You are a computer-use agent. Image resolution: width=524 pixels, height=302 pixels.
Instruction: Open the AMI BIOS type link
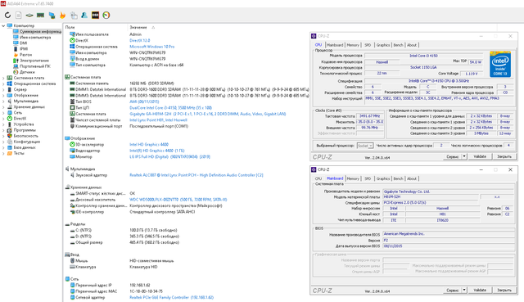point(144,101)
